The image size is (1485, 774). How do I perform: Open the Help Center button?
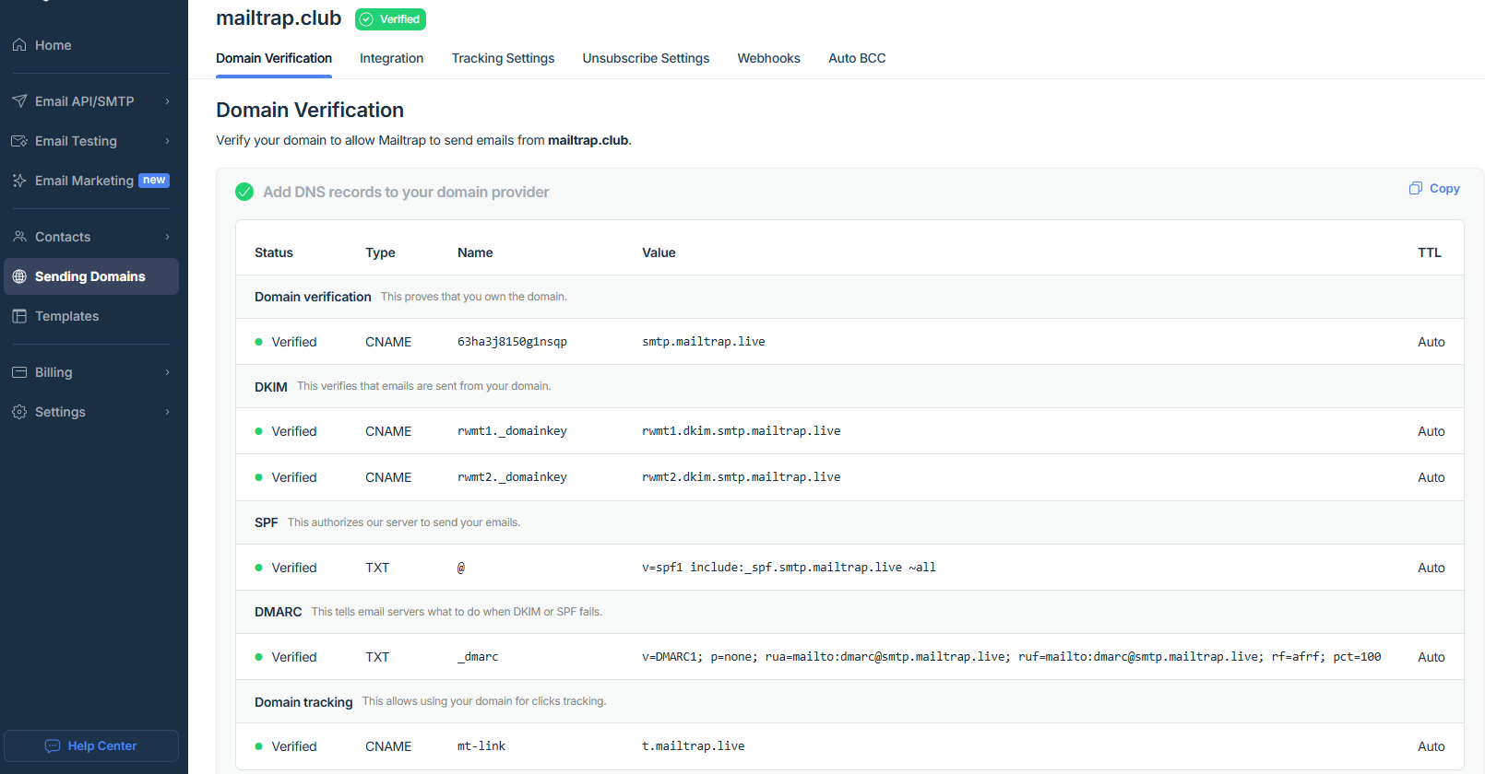pos(91,745)
